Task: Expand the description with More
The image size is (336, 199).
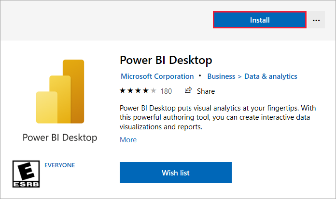Action: point(128,140)
